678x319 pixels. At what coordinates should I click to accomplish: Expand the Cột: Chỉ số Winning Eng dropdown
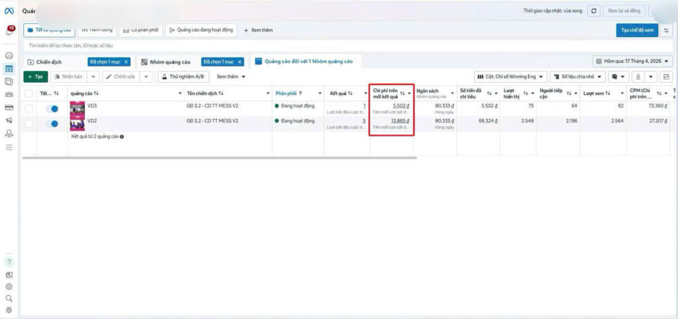[510, 77]
